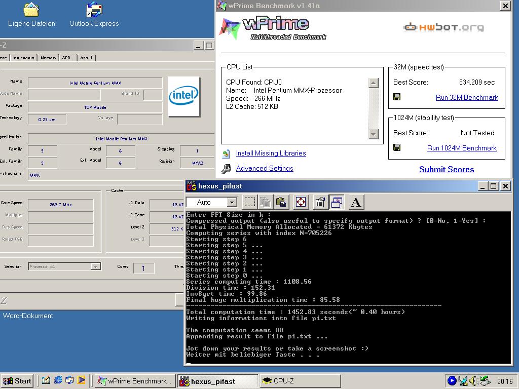The image size is (519, 389).
Task: Toggle the Background icon in hexus_pifast toolbar
Action: click(x=337, y=202)
